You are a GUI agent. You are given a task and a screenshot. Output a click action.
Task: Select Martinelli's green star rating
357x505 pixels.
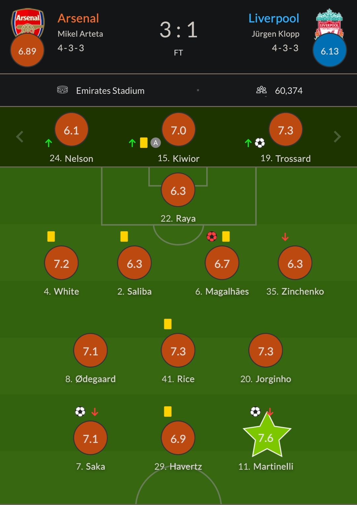(267, 436)
